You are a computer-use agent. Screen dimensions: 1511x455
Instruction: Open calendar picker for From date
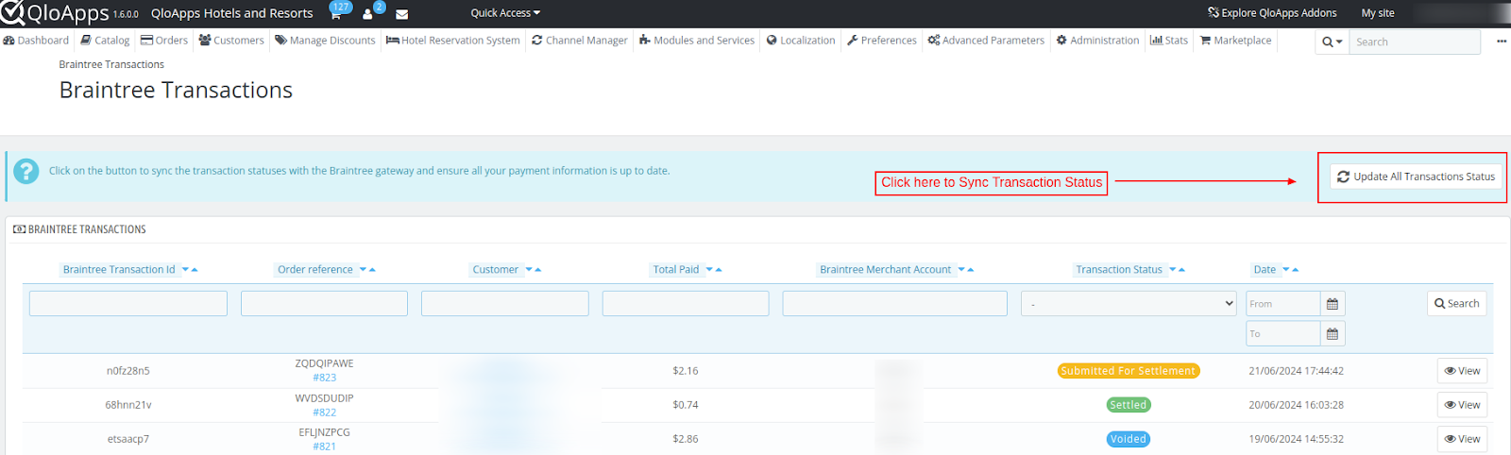[x=1333, y=304]
